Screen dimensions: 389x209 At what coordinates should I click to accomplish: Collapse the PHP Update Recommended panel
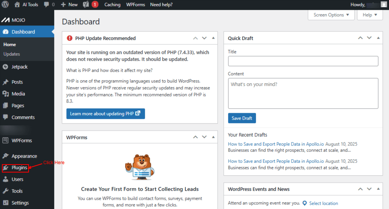[213, 38]
